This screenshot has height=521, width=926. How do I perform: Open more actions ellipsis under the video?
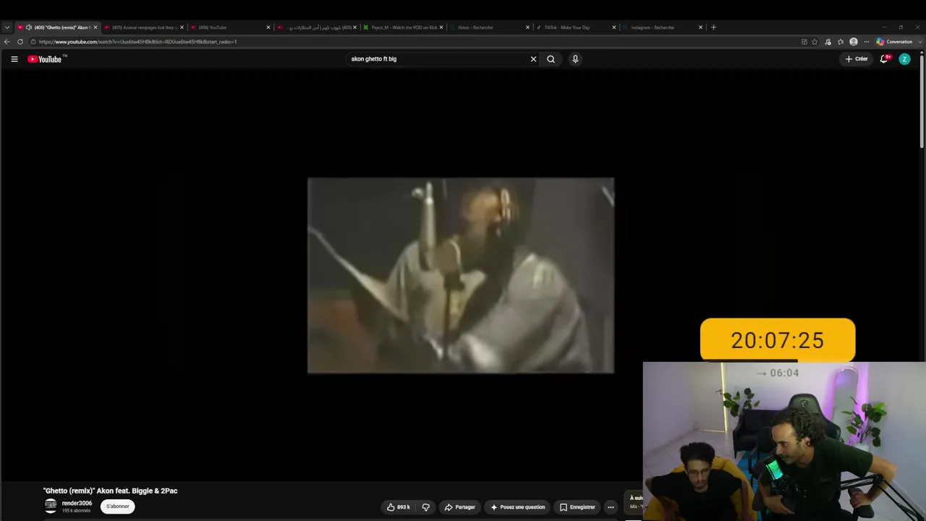(611, 507)
